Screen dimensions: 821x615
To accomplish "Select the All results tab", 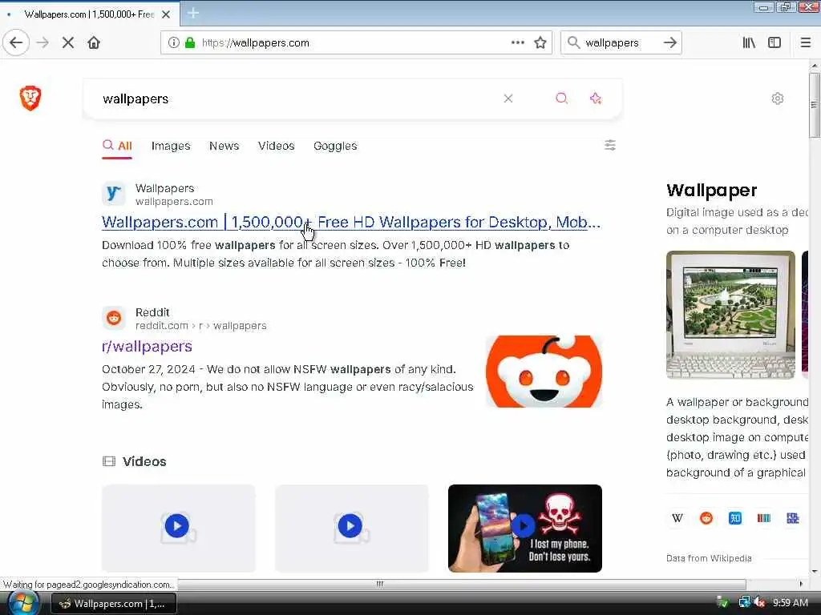I will (117, 146).
